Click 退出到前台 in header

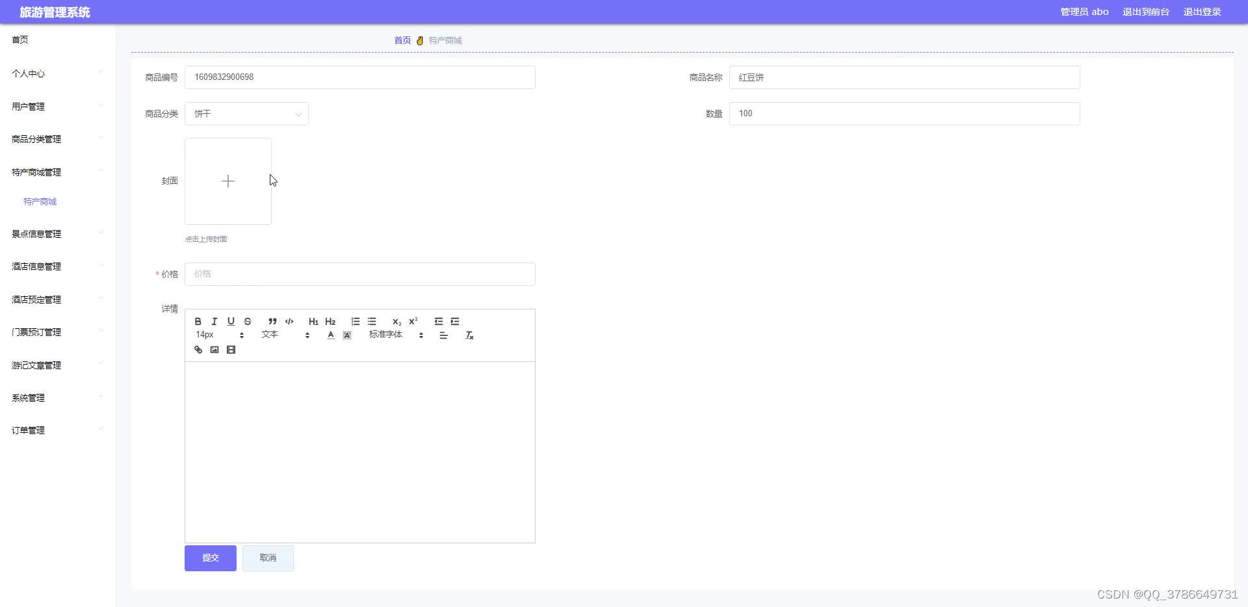(1146, 12)
